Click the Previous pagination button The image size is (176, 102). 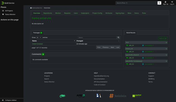click(106, 47)
